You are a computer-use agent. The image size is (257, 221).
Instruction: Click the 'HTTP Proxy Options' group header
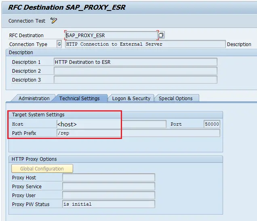34,159
